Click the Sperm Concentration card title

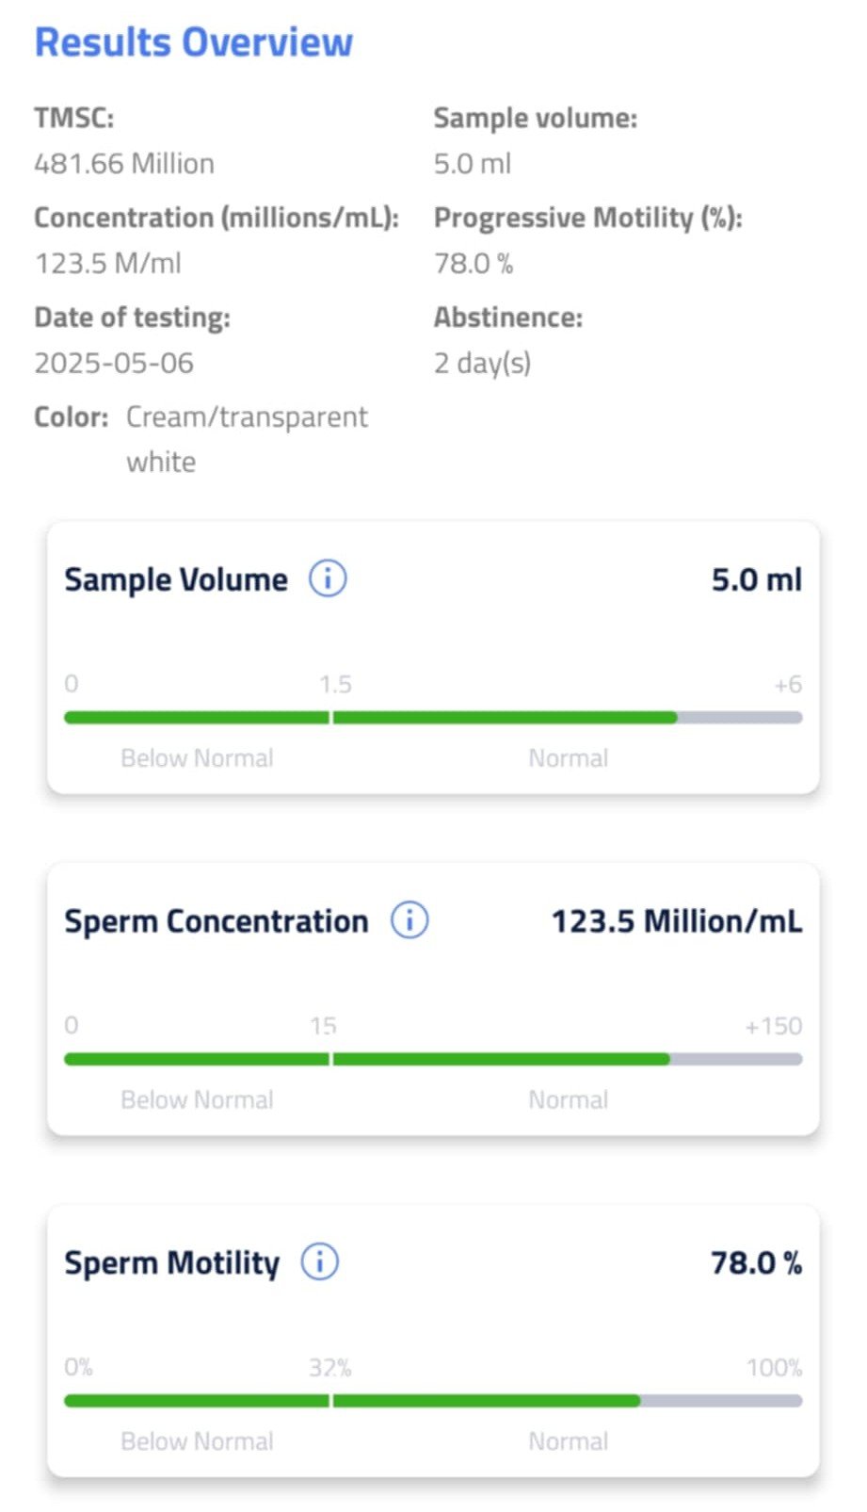point(217,920)
